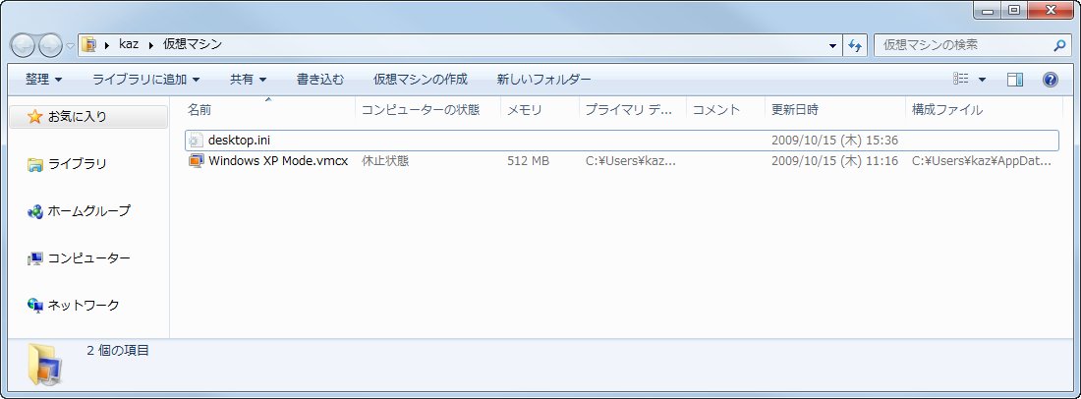Click the 2009/10/15 (木) 15:36 date
Image resolution: width=1081 pixels, height=399 pixels.
pos(834,141)
